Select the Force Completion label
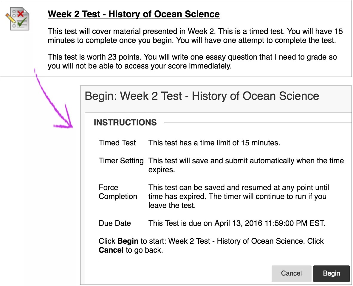The width and height of the screenshot is (353, 286). 118,192
